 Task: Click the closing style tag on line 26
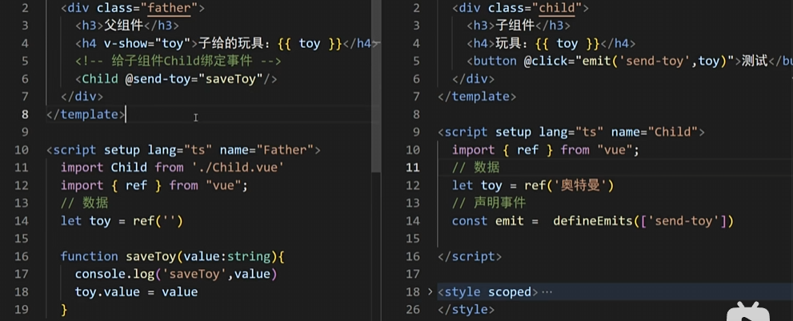466,309
